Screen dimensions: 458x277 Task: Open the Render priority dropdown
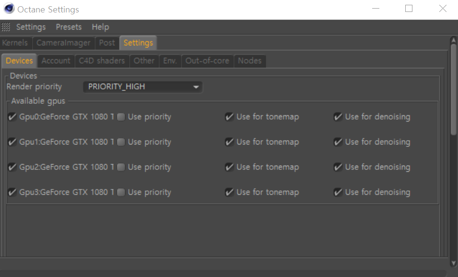143,87
